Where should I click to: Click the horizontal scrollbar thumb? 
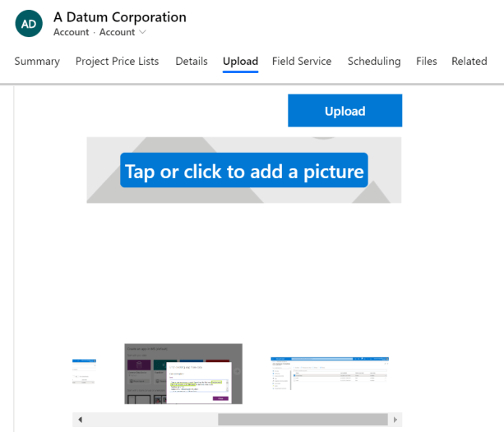click(302, 420)
